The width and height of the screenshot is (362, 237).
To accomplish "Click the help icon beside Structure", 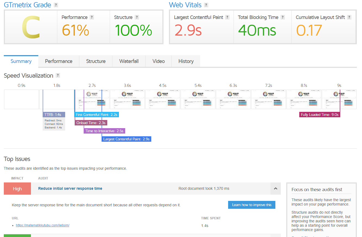I will point(137,17).
